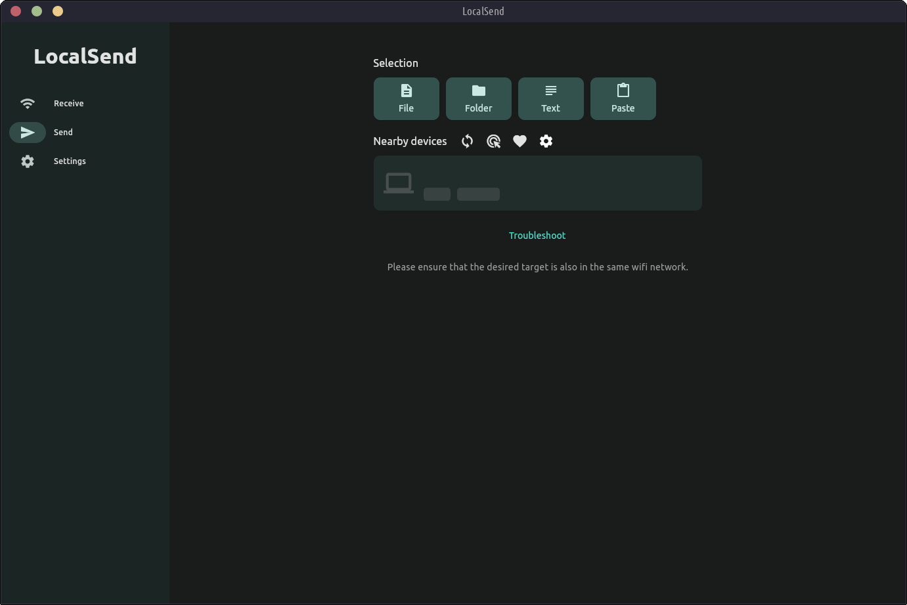Viewport: 907px width, 605px height.
Task: Maximize the LocalSend window
Action: point(58,11)
